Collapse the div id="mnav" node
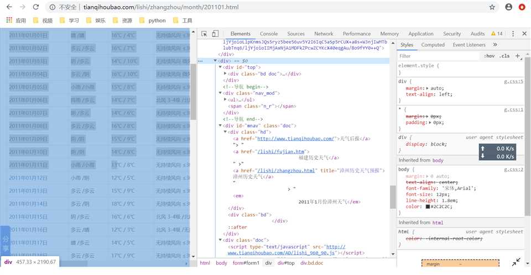Image resolution: width=531 pixels, height=275 pixels. (x=220, y=125)
